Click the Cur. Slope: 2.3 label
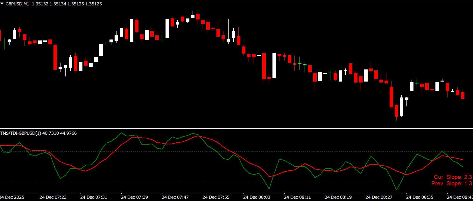The width and height of the screenshot is (473, 201). click(453, 177)
